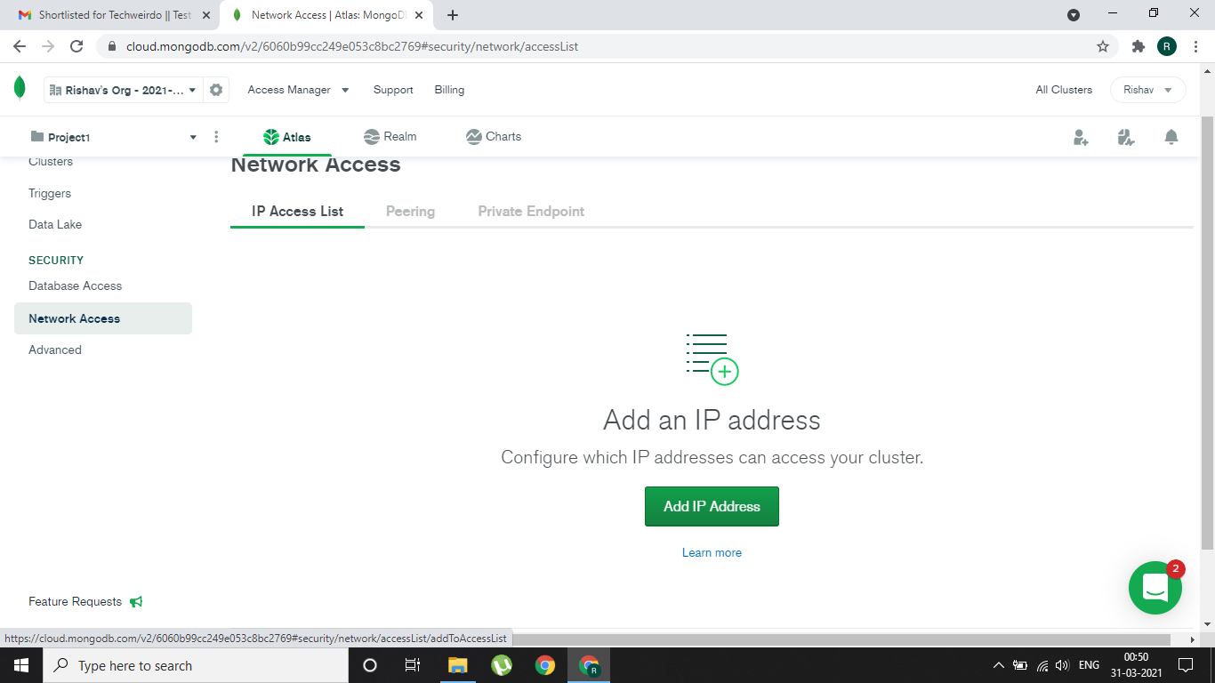This screenshot has height=683, width=1215.
Task: Select Database Access in the sidebar
Action: (x=75, y=285)
